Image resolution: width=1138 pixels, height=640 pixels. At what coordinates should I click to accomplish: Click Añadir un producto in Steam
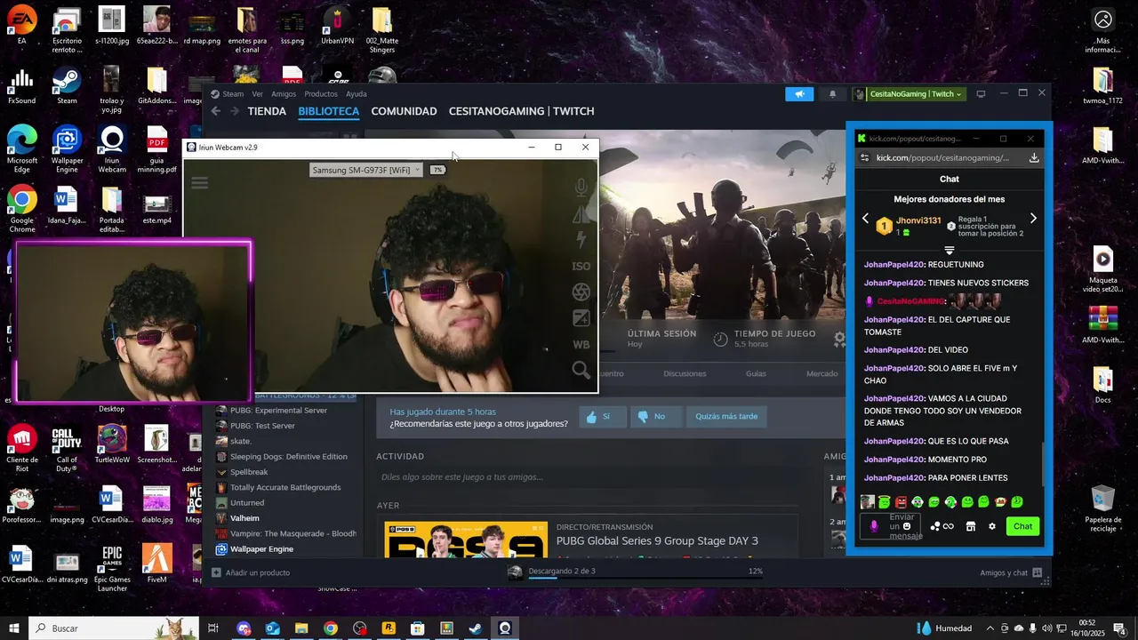[x=251, y=572]
